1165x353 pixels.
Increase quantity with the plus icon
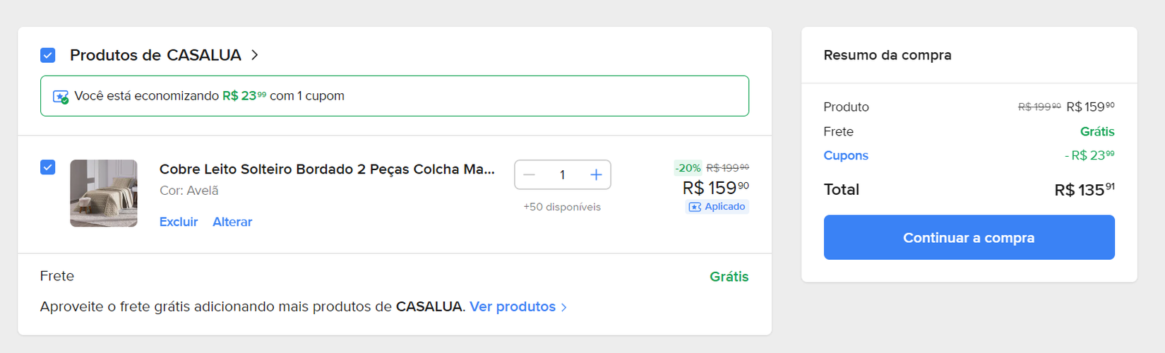click(x=596, y=175)
